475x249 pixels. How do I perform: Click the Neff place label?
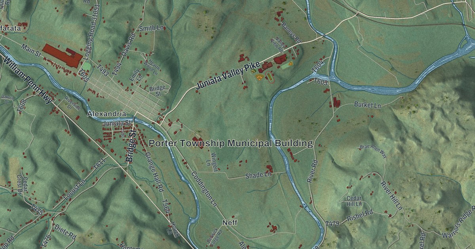point(230,223)
